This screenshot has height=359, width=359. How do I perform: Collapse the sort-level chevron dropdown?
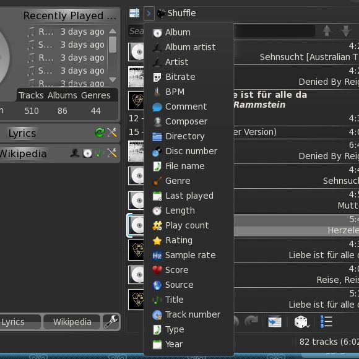point(149,14)
